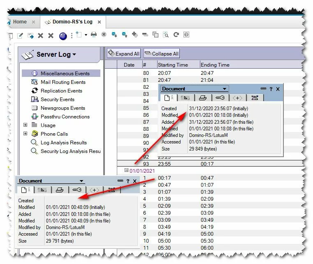Expand the Phone Calls folder

click(x=26, y=134)
